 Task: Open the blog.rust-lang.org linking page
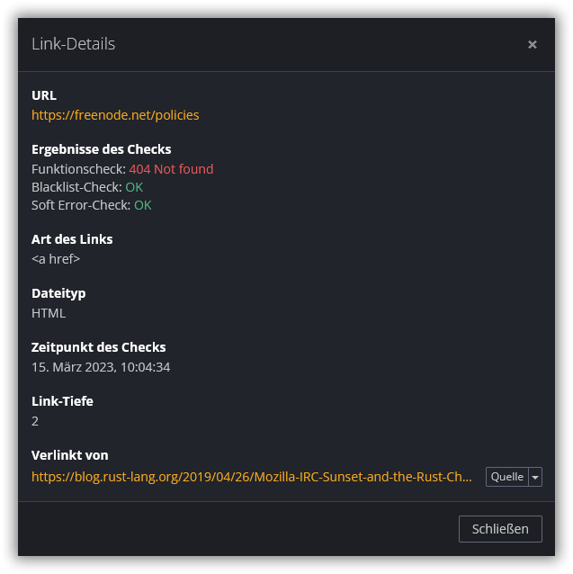tap(251, 477)
